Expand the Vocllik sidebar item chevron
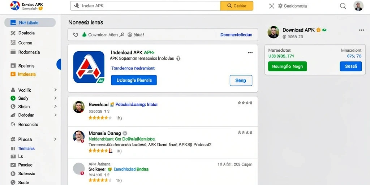 tap(55, 90)
